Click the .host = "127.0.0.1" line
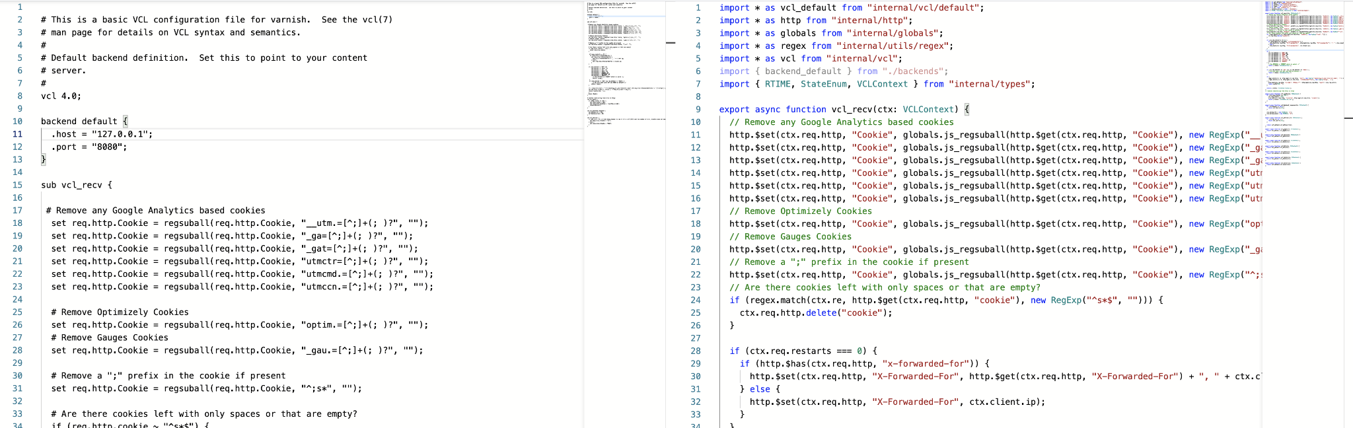Image resolution: width=1353 pixels, height=428 pixels. click(102, 134)
